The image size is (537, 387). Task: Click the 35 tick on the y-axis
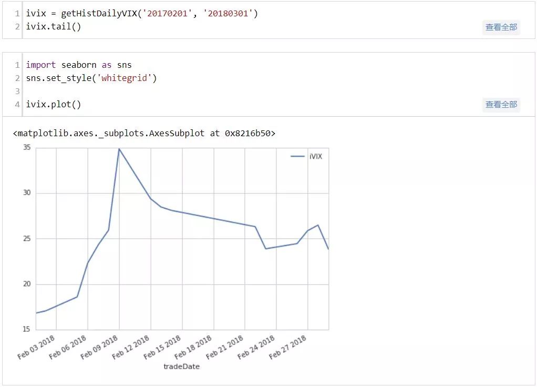(x=26, y=148)
